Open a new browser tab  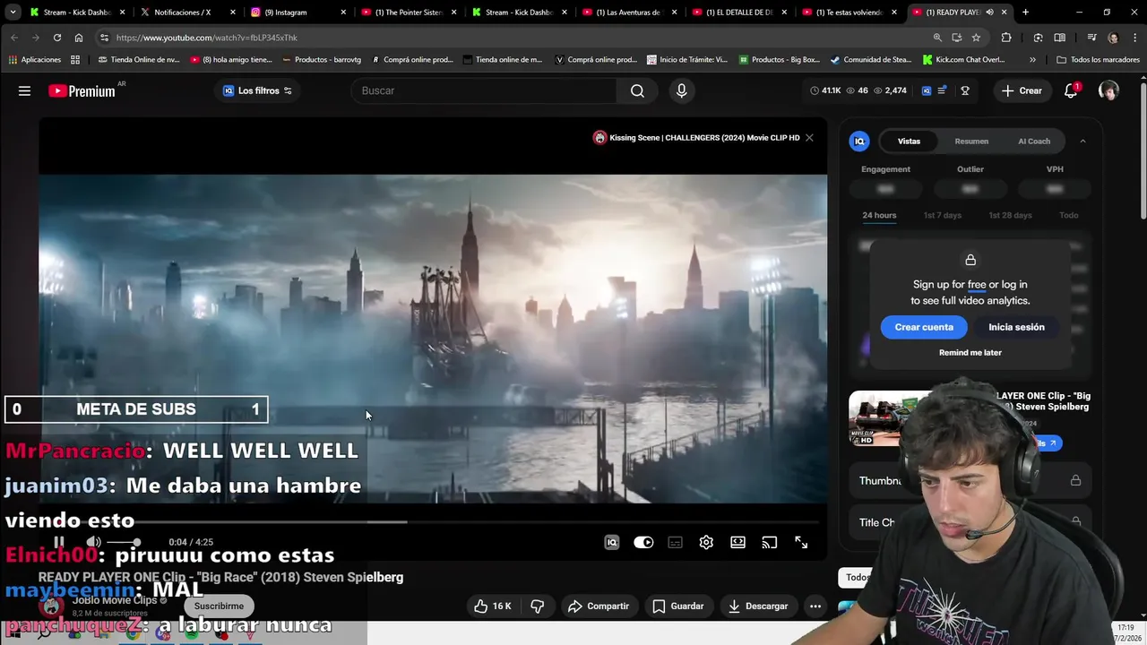pyautogui.click(x=1025, y=13)
